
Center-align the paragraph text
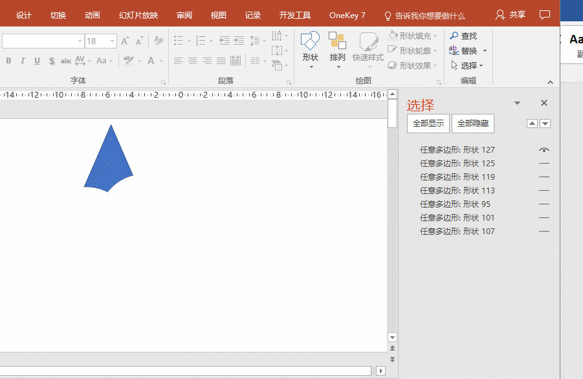(193, 61)
